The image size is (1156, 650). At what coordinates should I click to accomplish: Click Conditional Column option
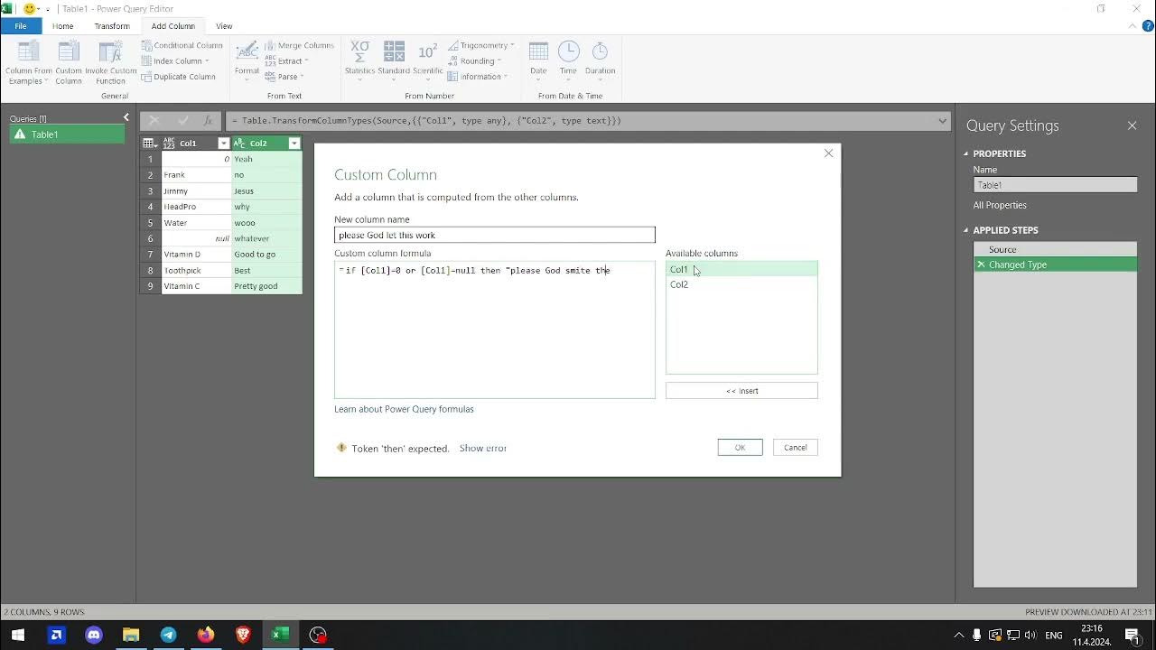[x=182, y=45]
